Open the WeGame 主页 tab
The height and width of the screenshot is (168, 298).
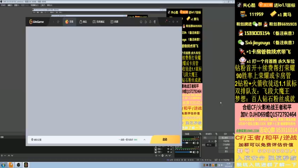69,22
